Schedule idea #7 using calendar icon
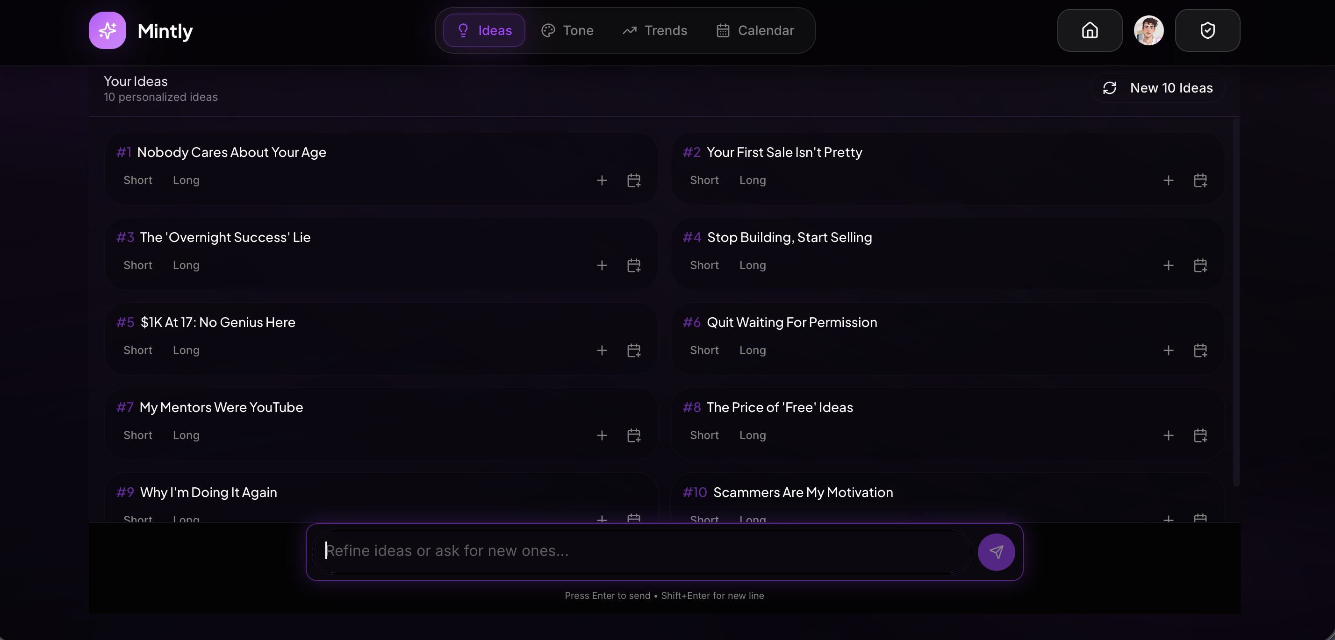Screen dimensions: 1335x640 (x=633, y=435)
